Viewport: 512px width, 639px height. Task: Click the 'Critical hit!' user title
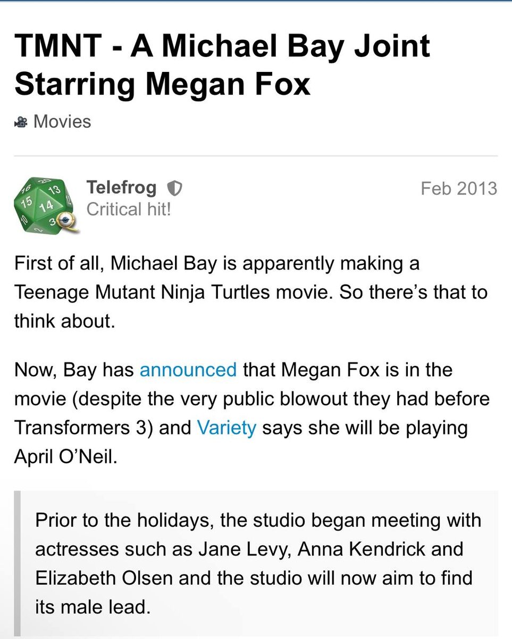[x=129, y=209]
